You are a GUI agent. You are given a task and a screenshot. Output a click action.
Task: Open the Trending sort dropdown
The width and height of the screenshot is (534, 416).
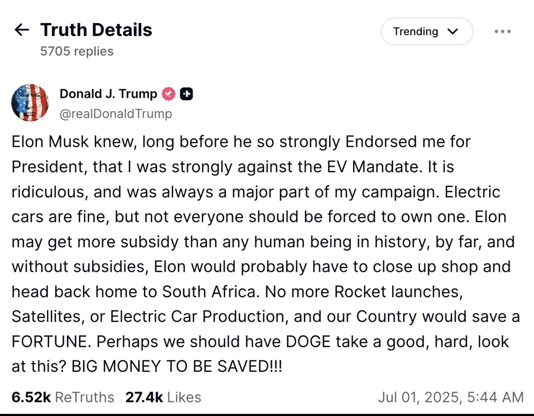point(427,31)
